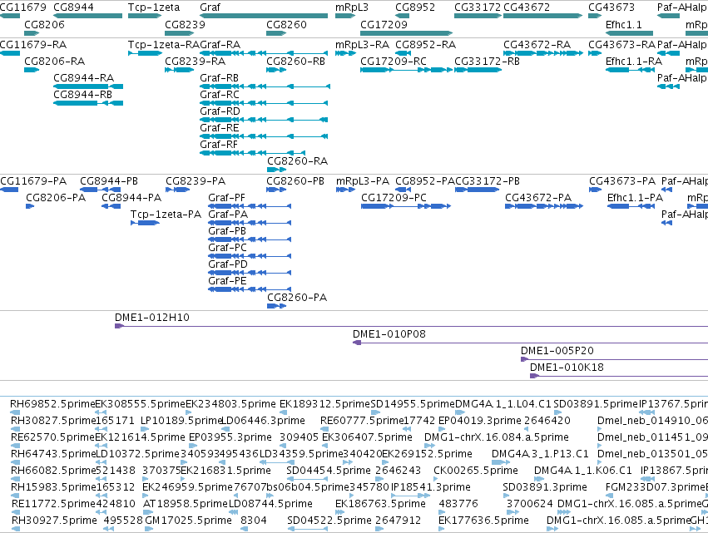The width and height of the screenshot is (708, 533).
Task: Click the Efhc1.1-RA transcript glyph
Action: coord(631,70)
